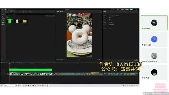Select participant 不鸣-天道 tile
Screen dimensions: 169x95
coord(154,72)
